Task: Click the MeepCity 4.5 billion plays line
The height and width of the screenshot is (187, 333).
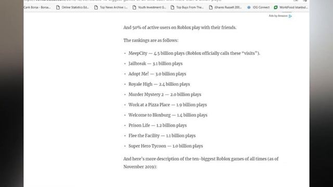Action: (194, 53)
